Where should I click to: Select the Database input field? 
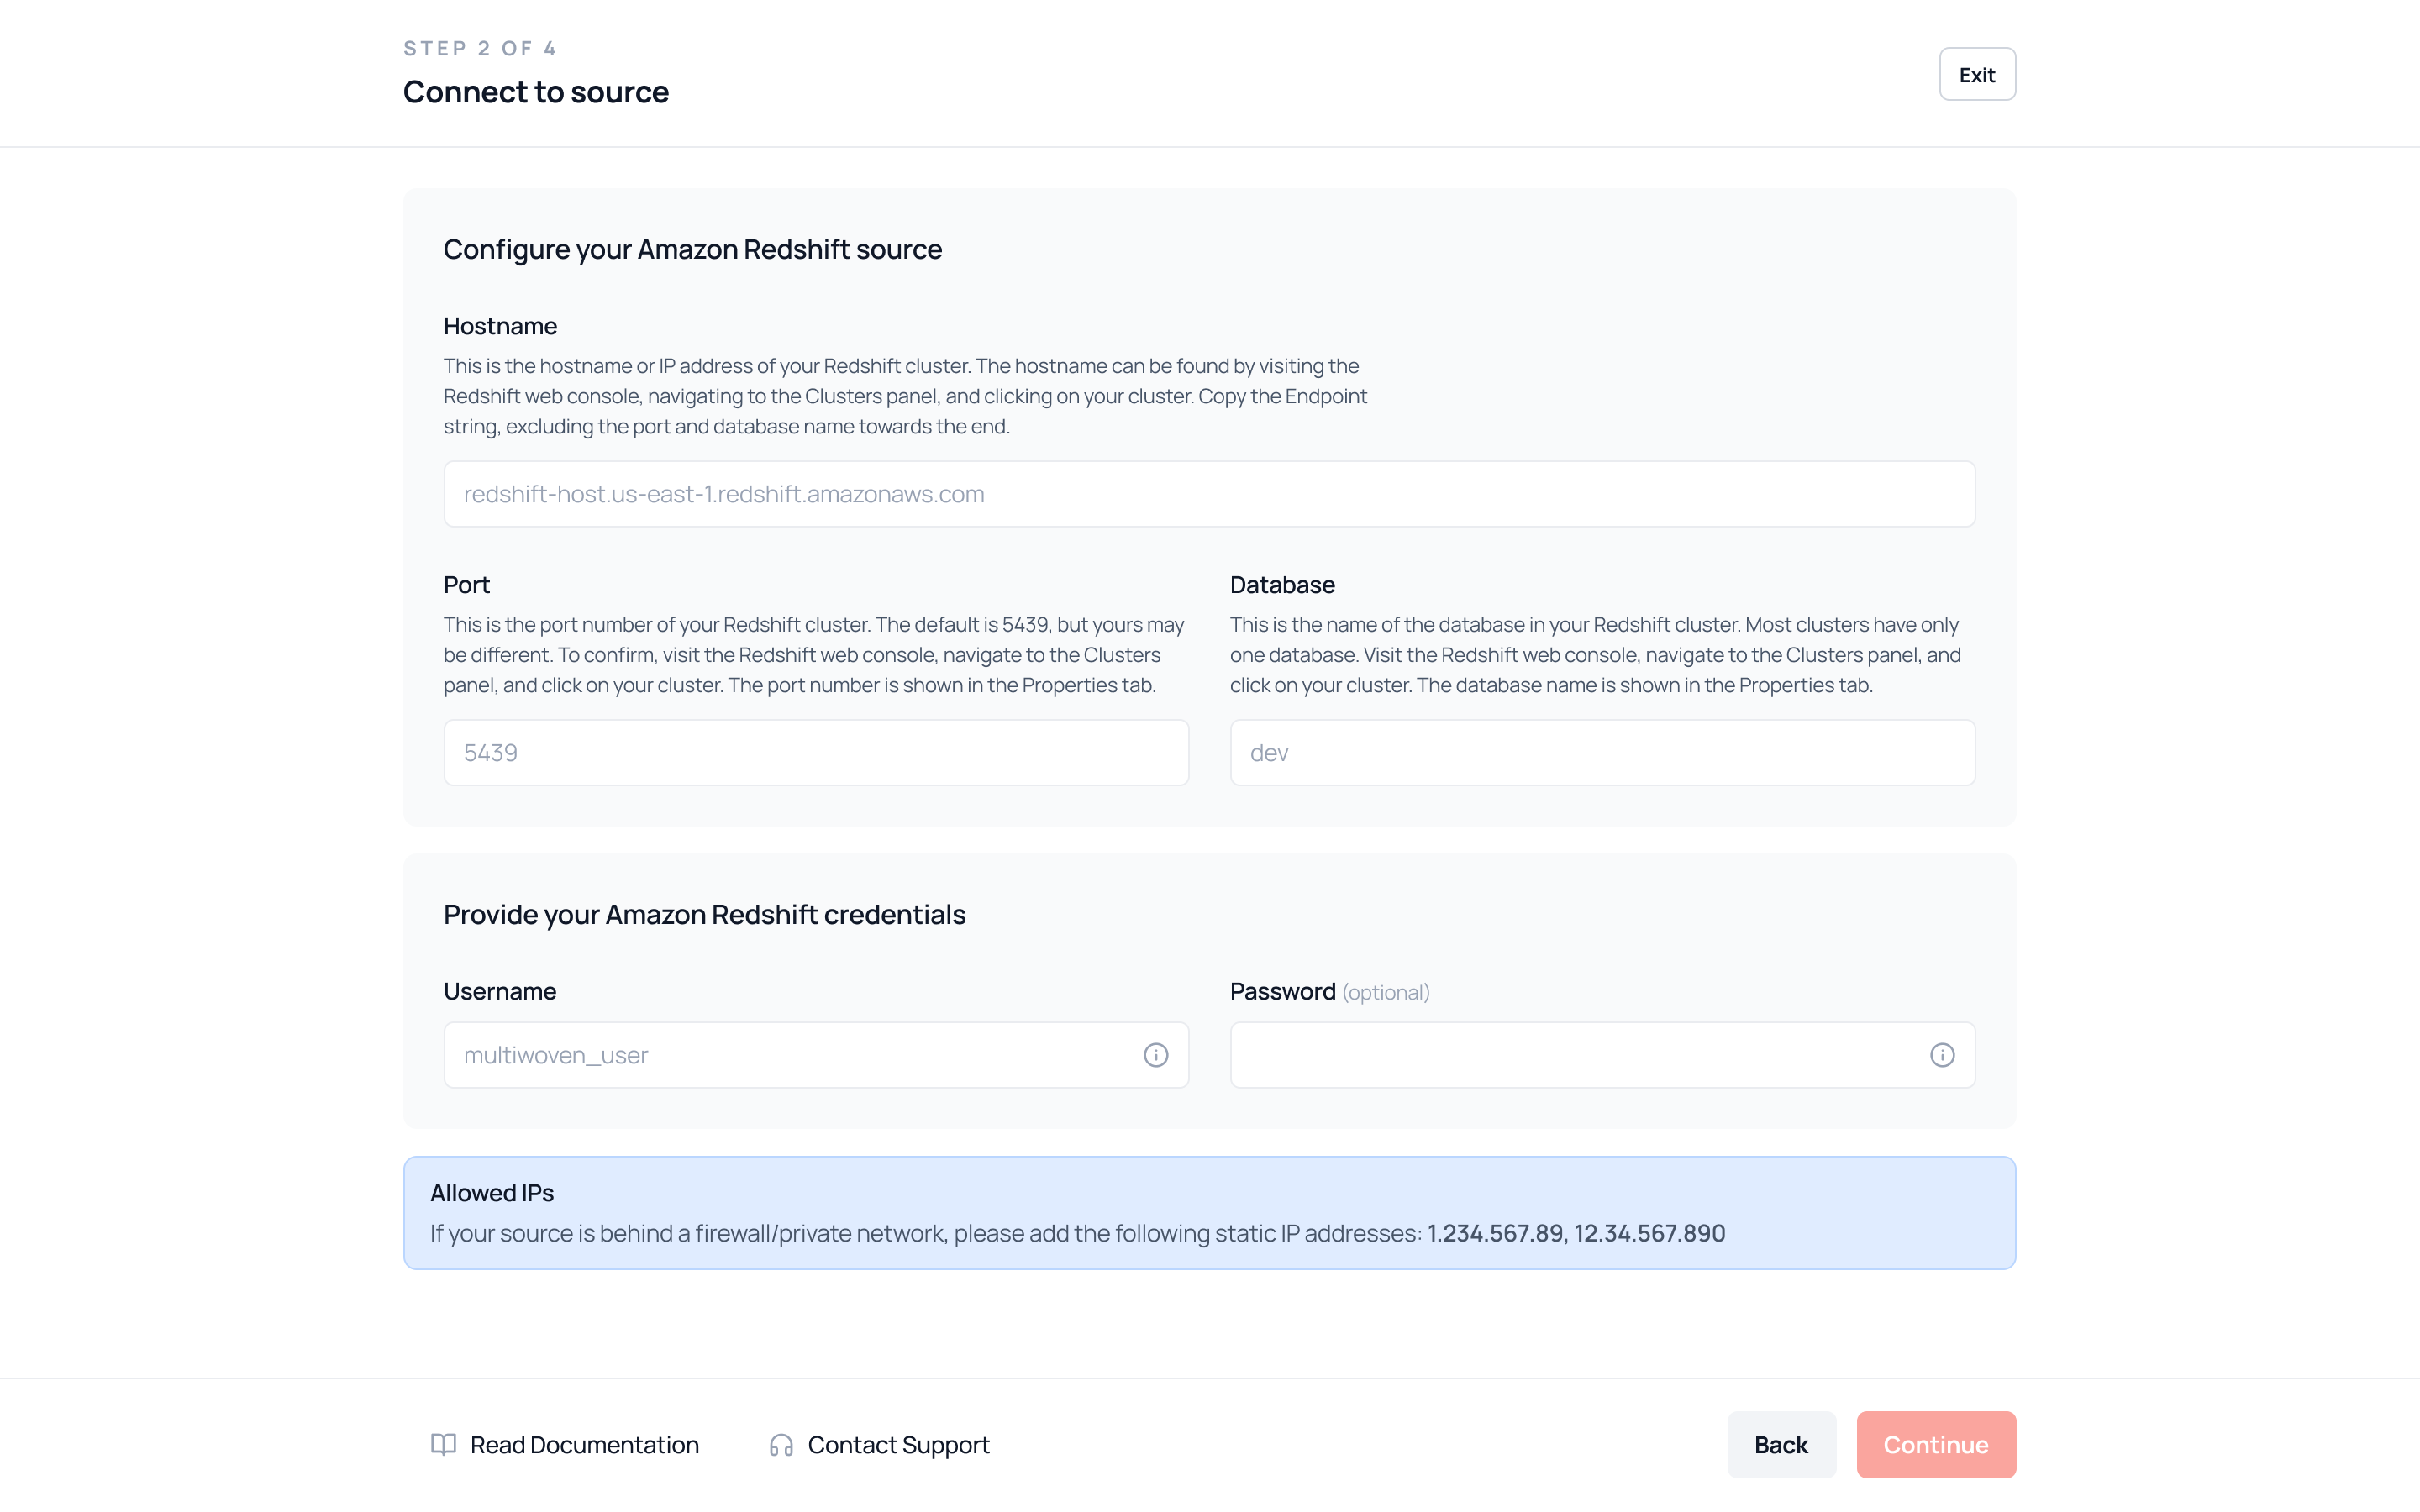pyautogui.click(x=1601, y=752)
